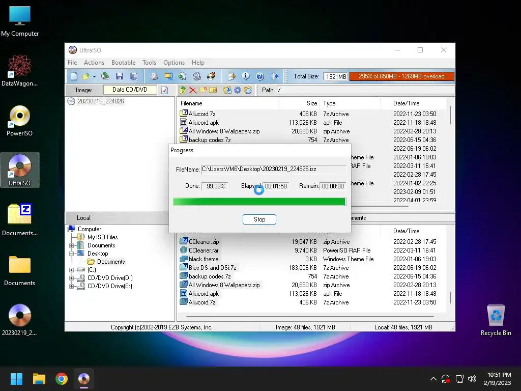Click the Exit door toolbar icon
521x391 pixels.
coord(274,76)
